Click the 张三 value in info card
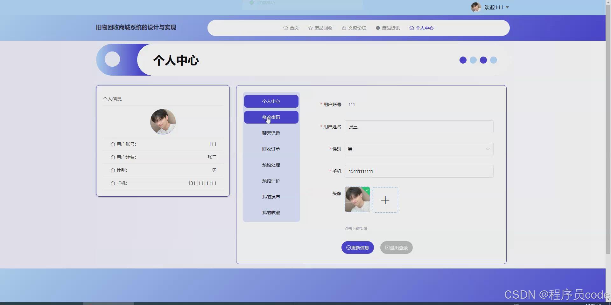Viewport: 611px width, 305px height. click(212, 157)
